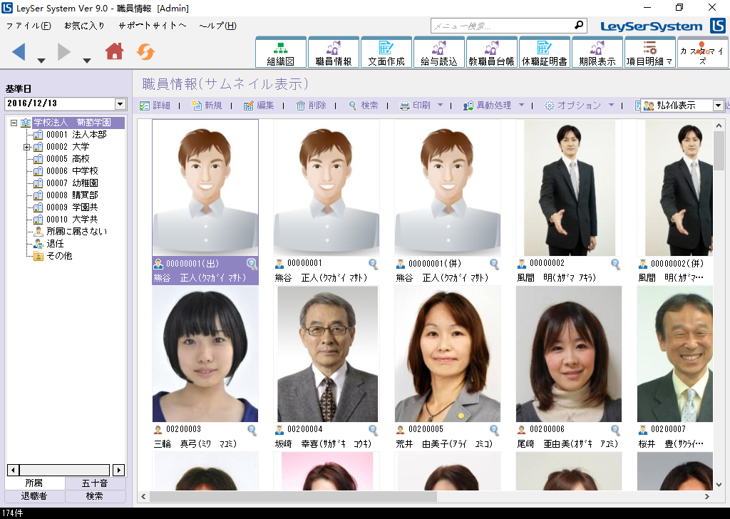Click the gray forward arrow
The height and width of the screenshot is (519, 730).
pyautogui.click(x=63, y=51)
